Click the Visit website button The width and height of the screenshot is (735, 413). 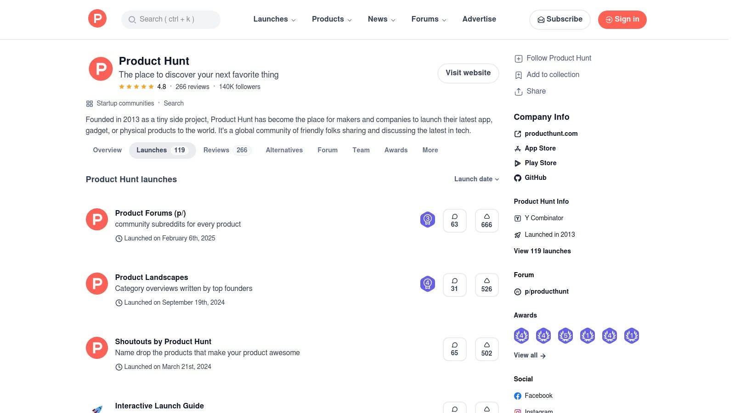[x=468, y=73]
